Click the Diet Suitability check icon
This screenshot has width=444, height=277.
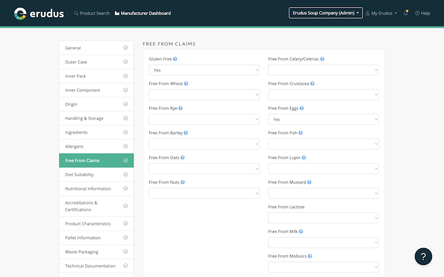[x=126, y=175]
